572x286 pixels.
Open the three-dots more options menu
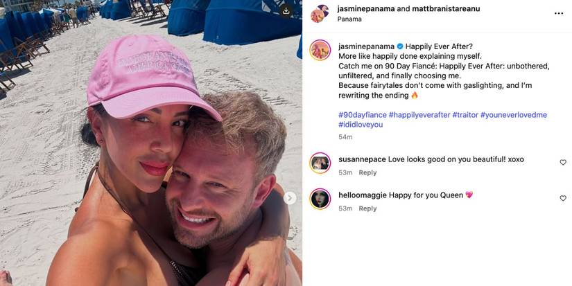tap(559, 13)
